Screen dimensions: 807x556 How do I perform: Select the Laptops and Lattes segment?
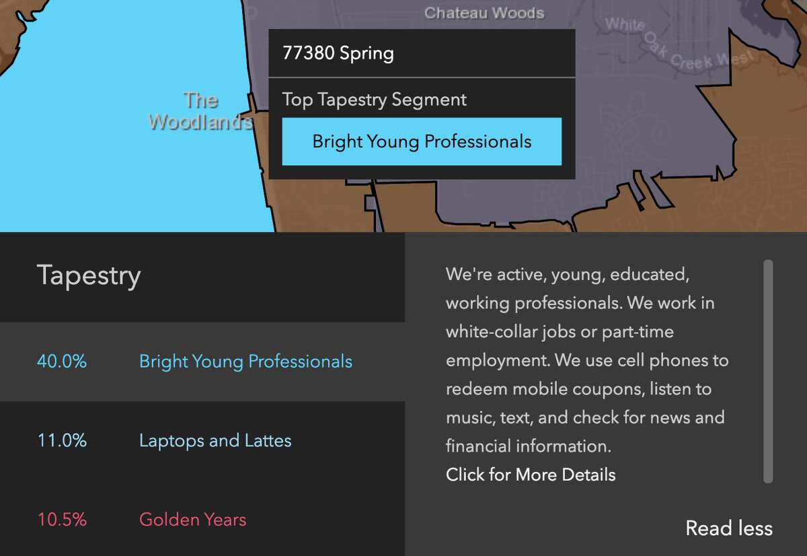click(x=215, y=441)
